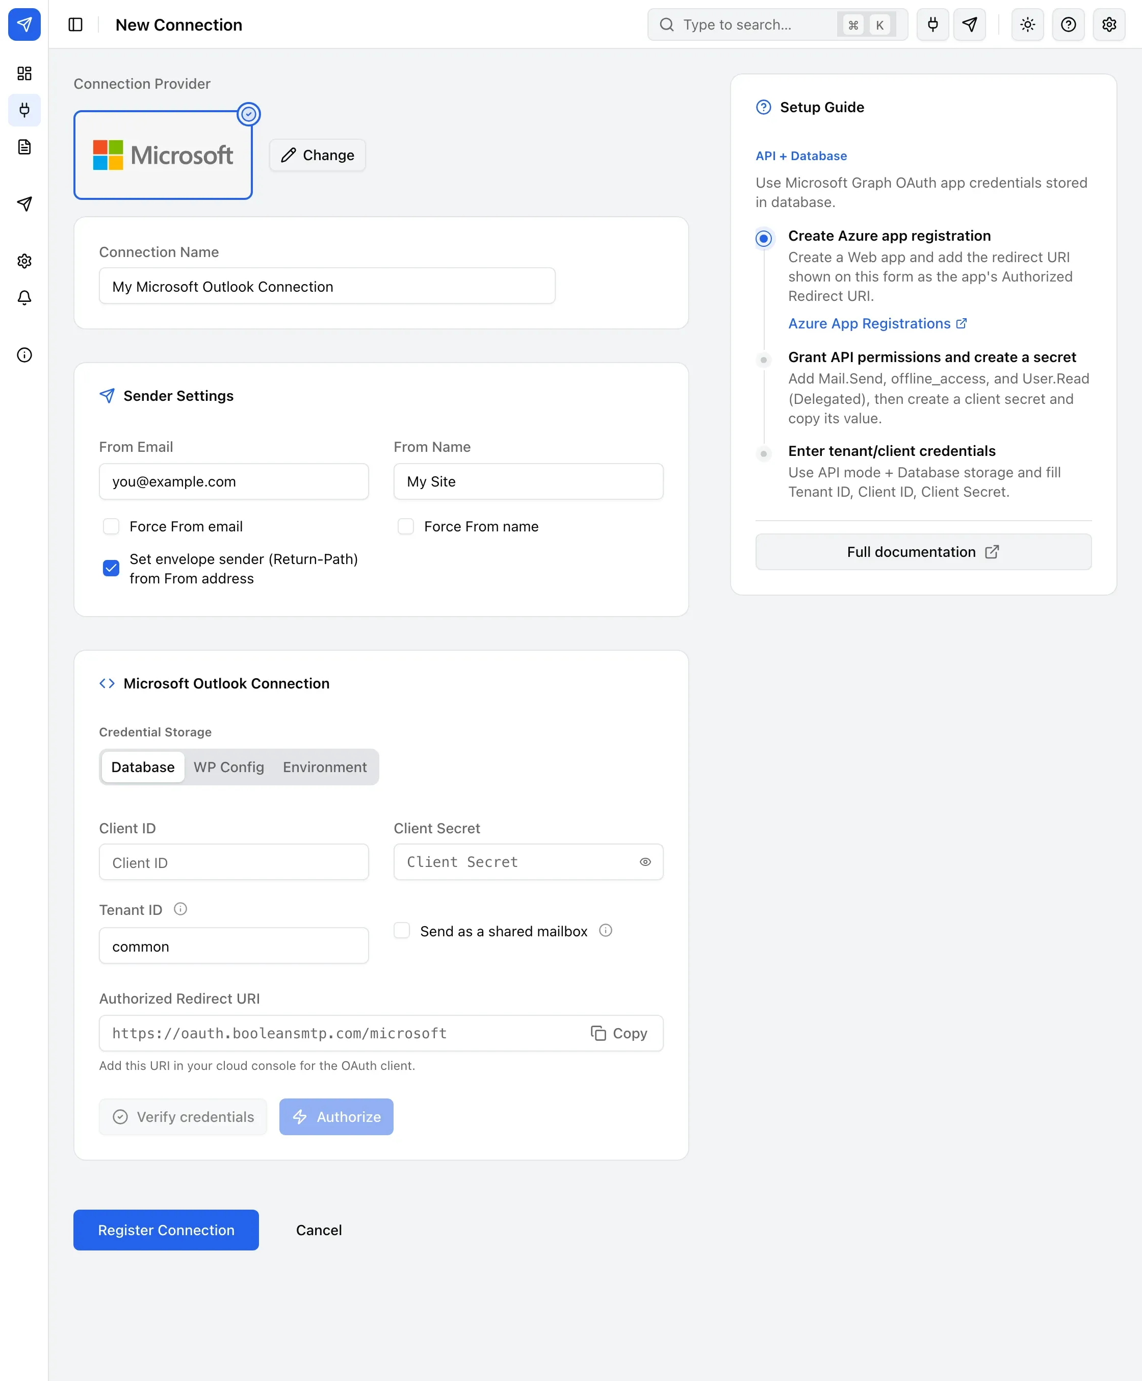Enable the Force From email checkbox
Screen dimensions: 1142x1381
[111, 526]
